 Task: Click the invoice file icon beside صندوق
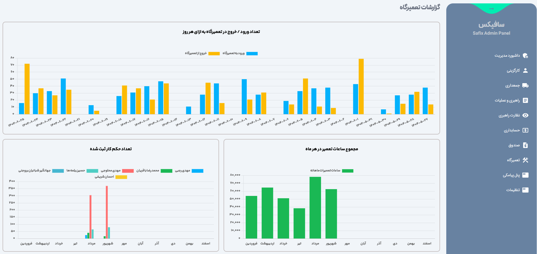point(525,145)
